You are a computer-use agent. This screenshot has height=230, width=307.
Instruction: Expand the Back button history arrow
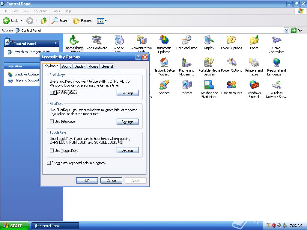21,21
